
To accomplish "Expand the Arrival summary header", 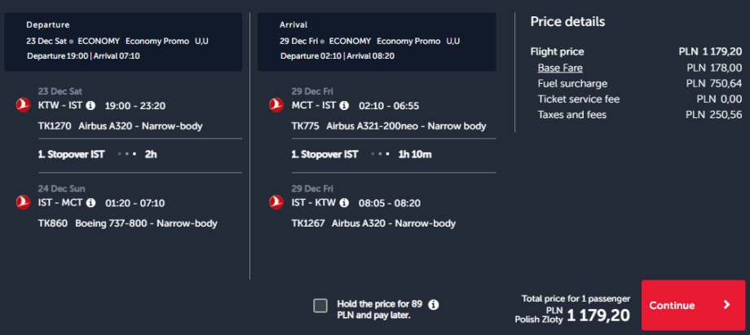I will pos(377,41).
